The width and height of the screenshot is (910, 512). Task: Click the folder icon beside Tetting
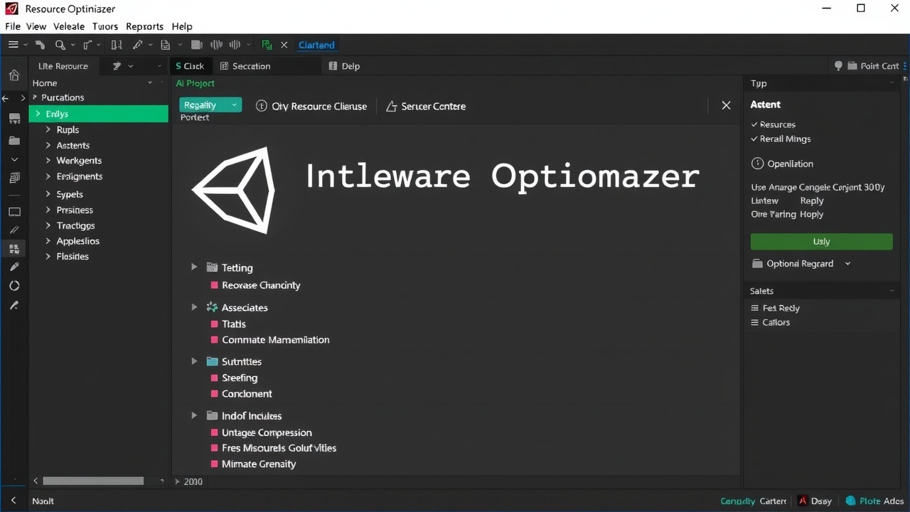point(211,267)
